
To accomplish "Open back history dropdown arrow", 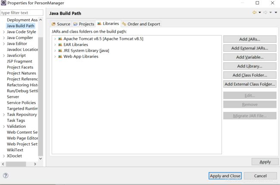I will [260, 12].
